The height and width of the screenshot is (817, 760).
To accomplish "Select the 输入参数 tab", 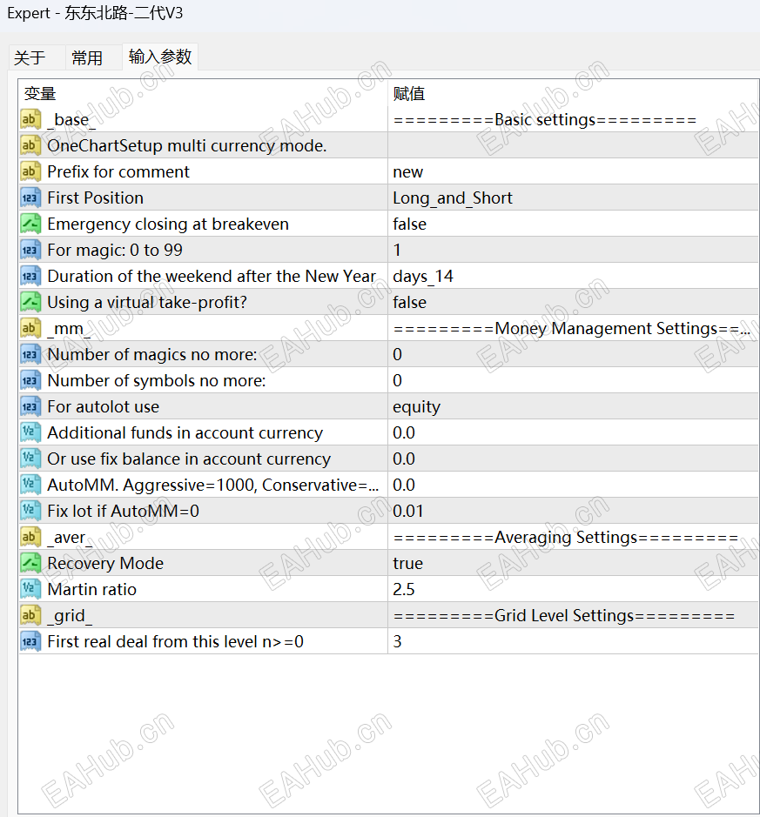I will point(160,57).
